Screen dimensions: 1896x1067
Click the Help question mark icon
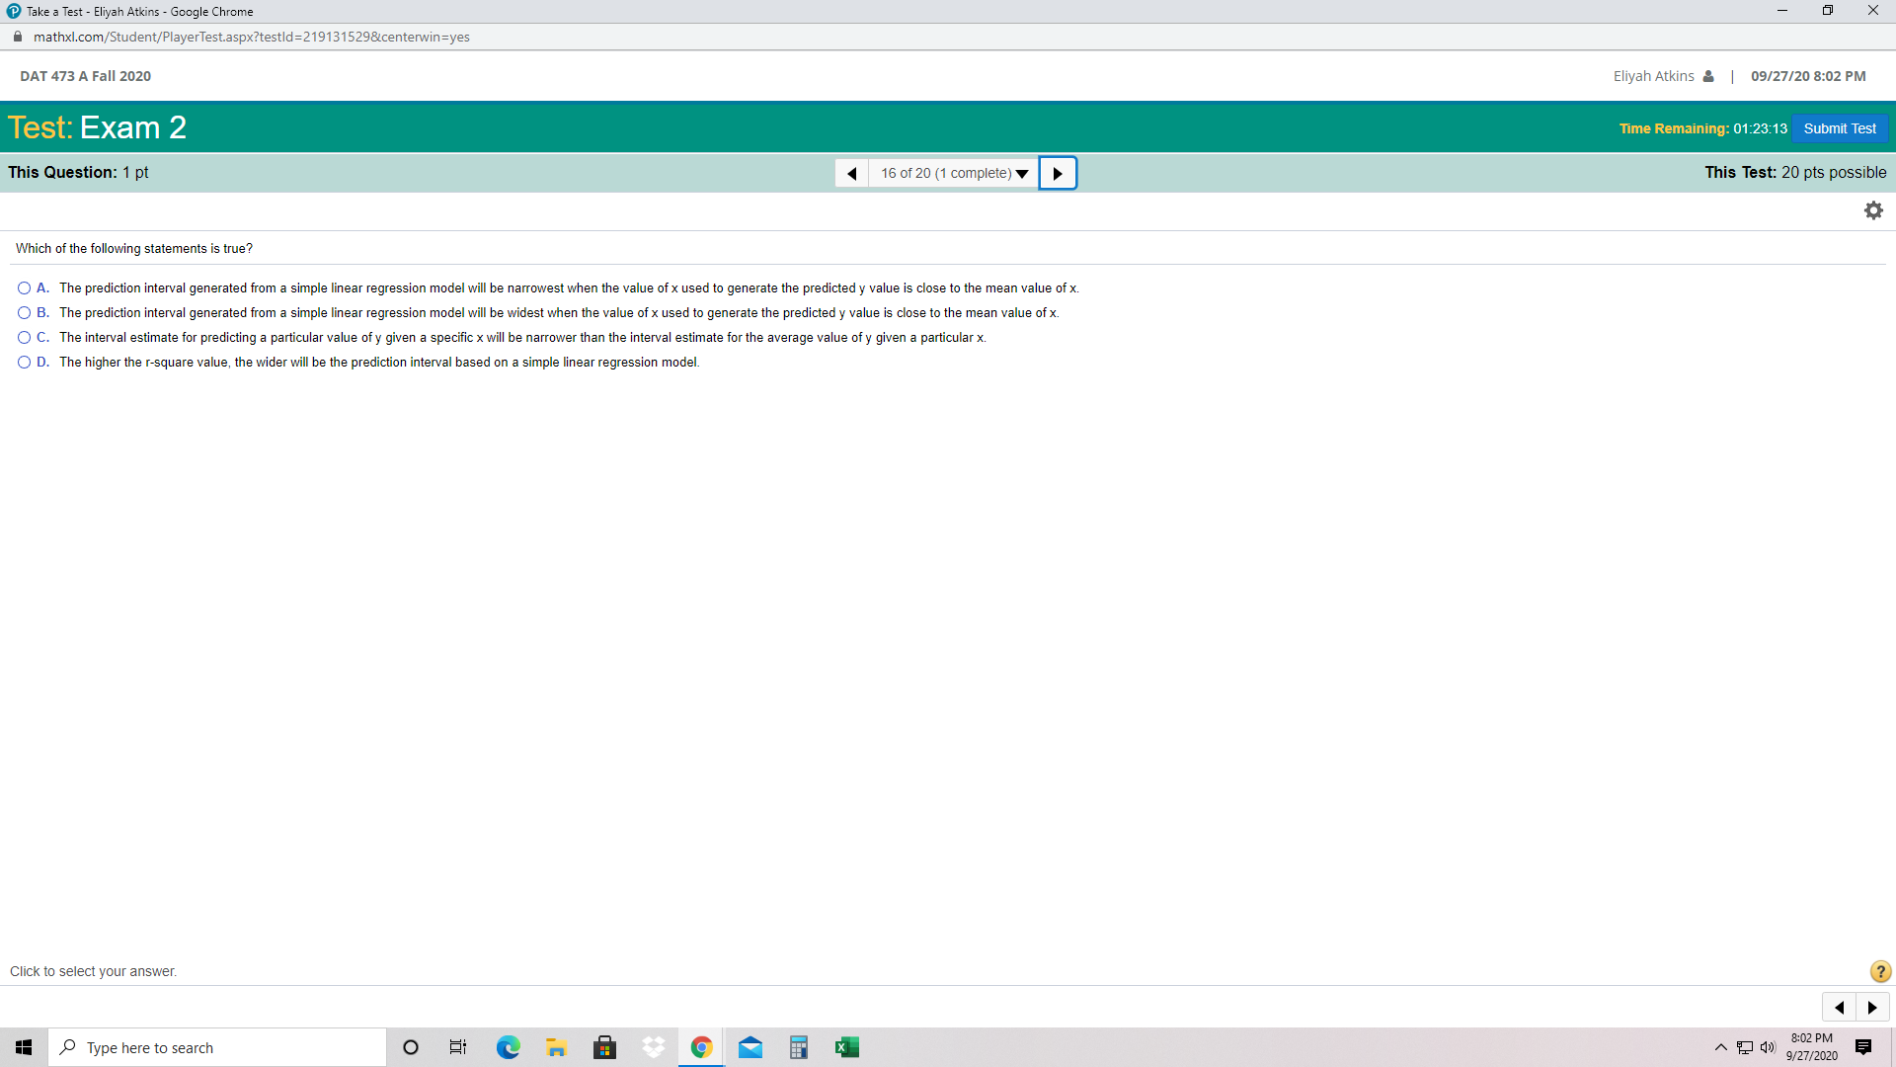click(1879, 971)
